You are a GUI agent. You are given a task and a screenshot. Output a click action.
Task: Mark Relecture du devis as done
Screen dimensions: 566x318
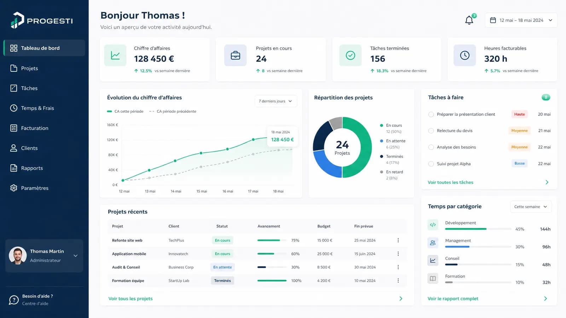point(431,131)
